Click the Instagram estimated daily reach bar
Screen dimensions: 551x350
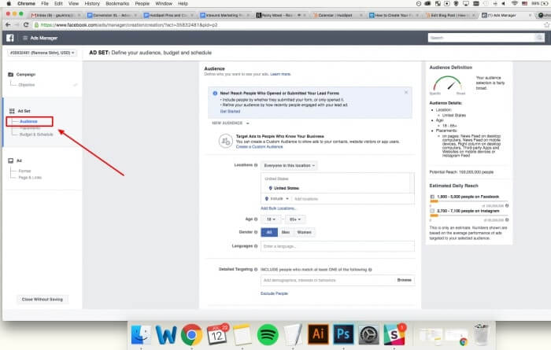(x=469, y=216)
